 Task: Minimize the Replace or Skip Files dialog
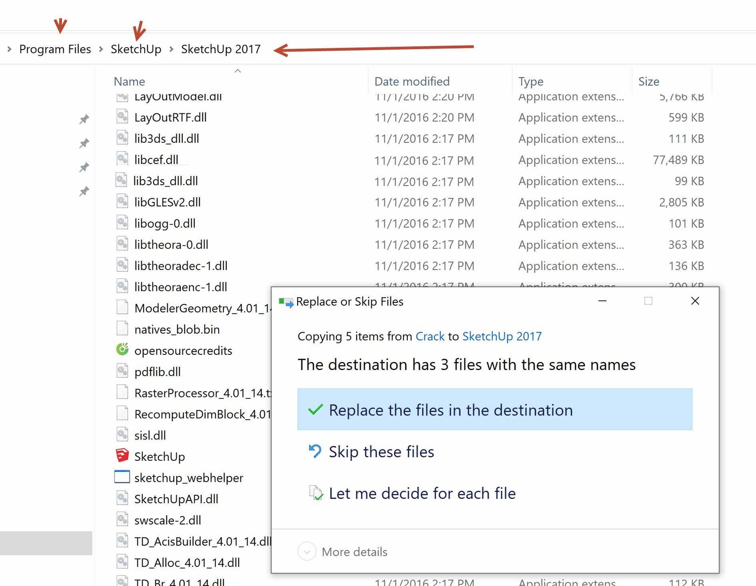[x=602, y=301]
